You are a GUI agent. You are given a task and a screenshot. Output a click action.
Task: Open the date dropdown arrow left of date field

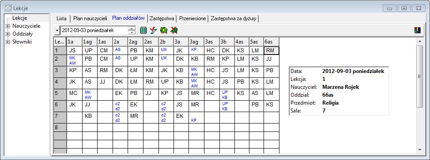pyautogui.click(x=57, y=30)
